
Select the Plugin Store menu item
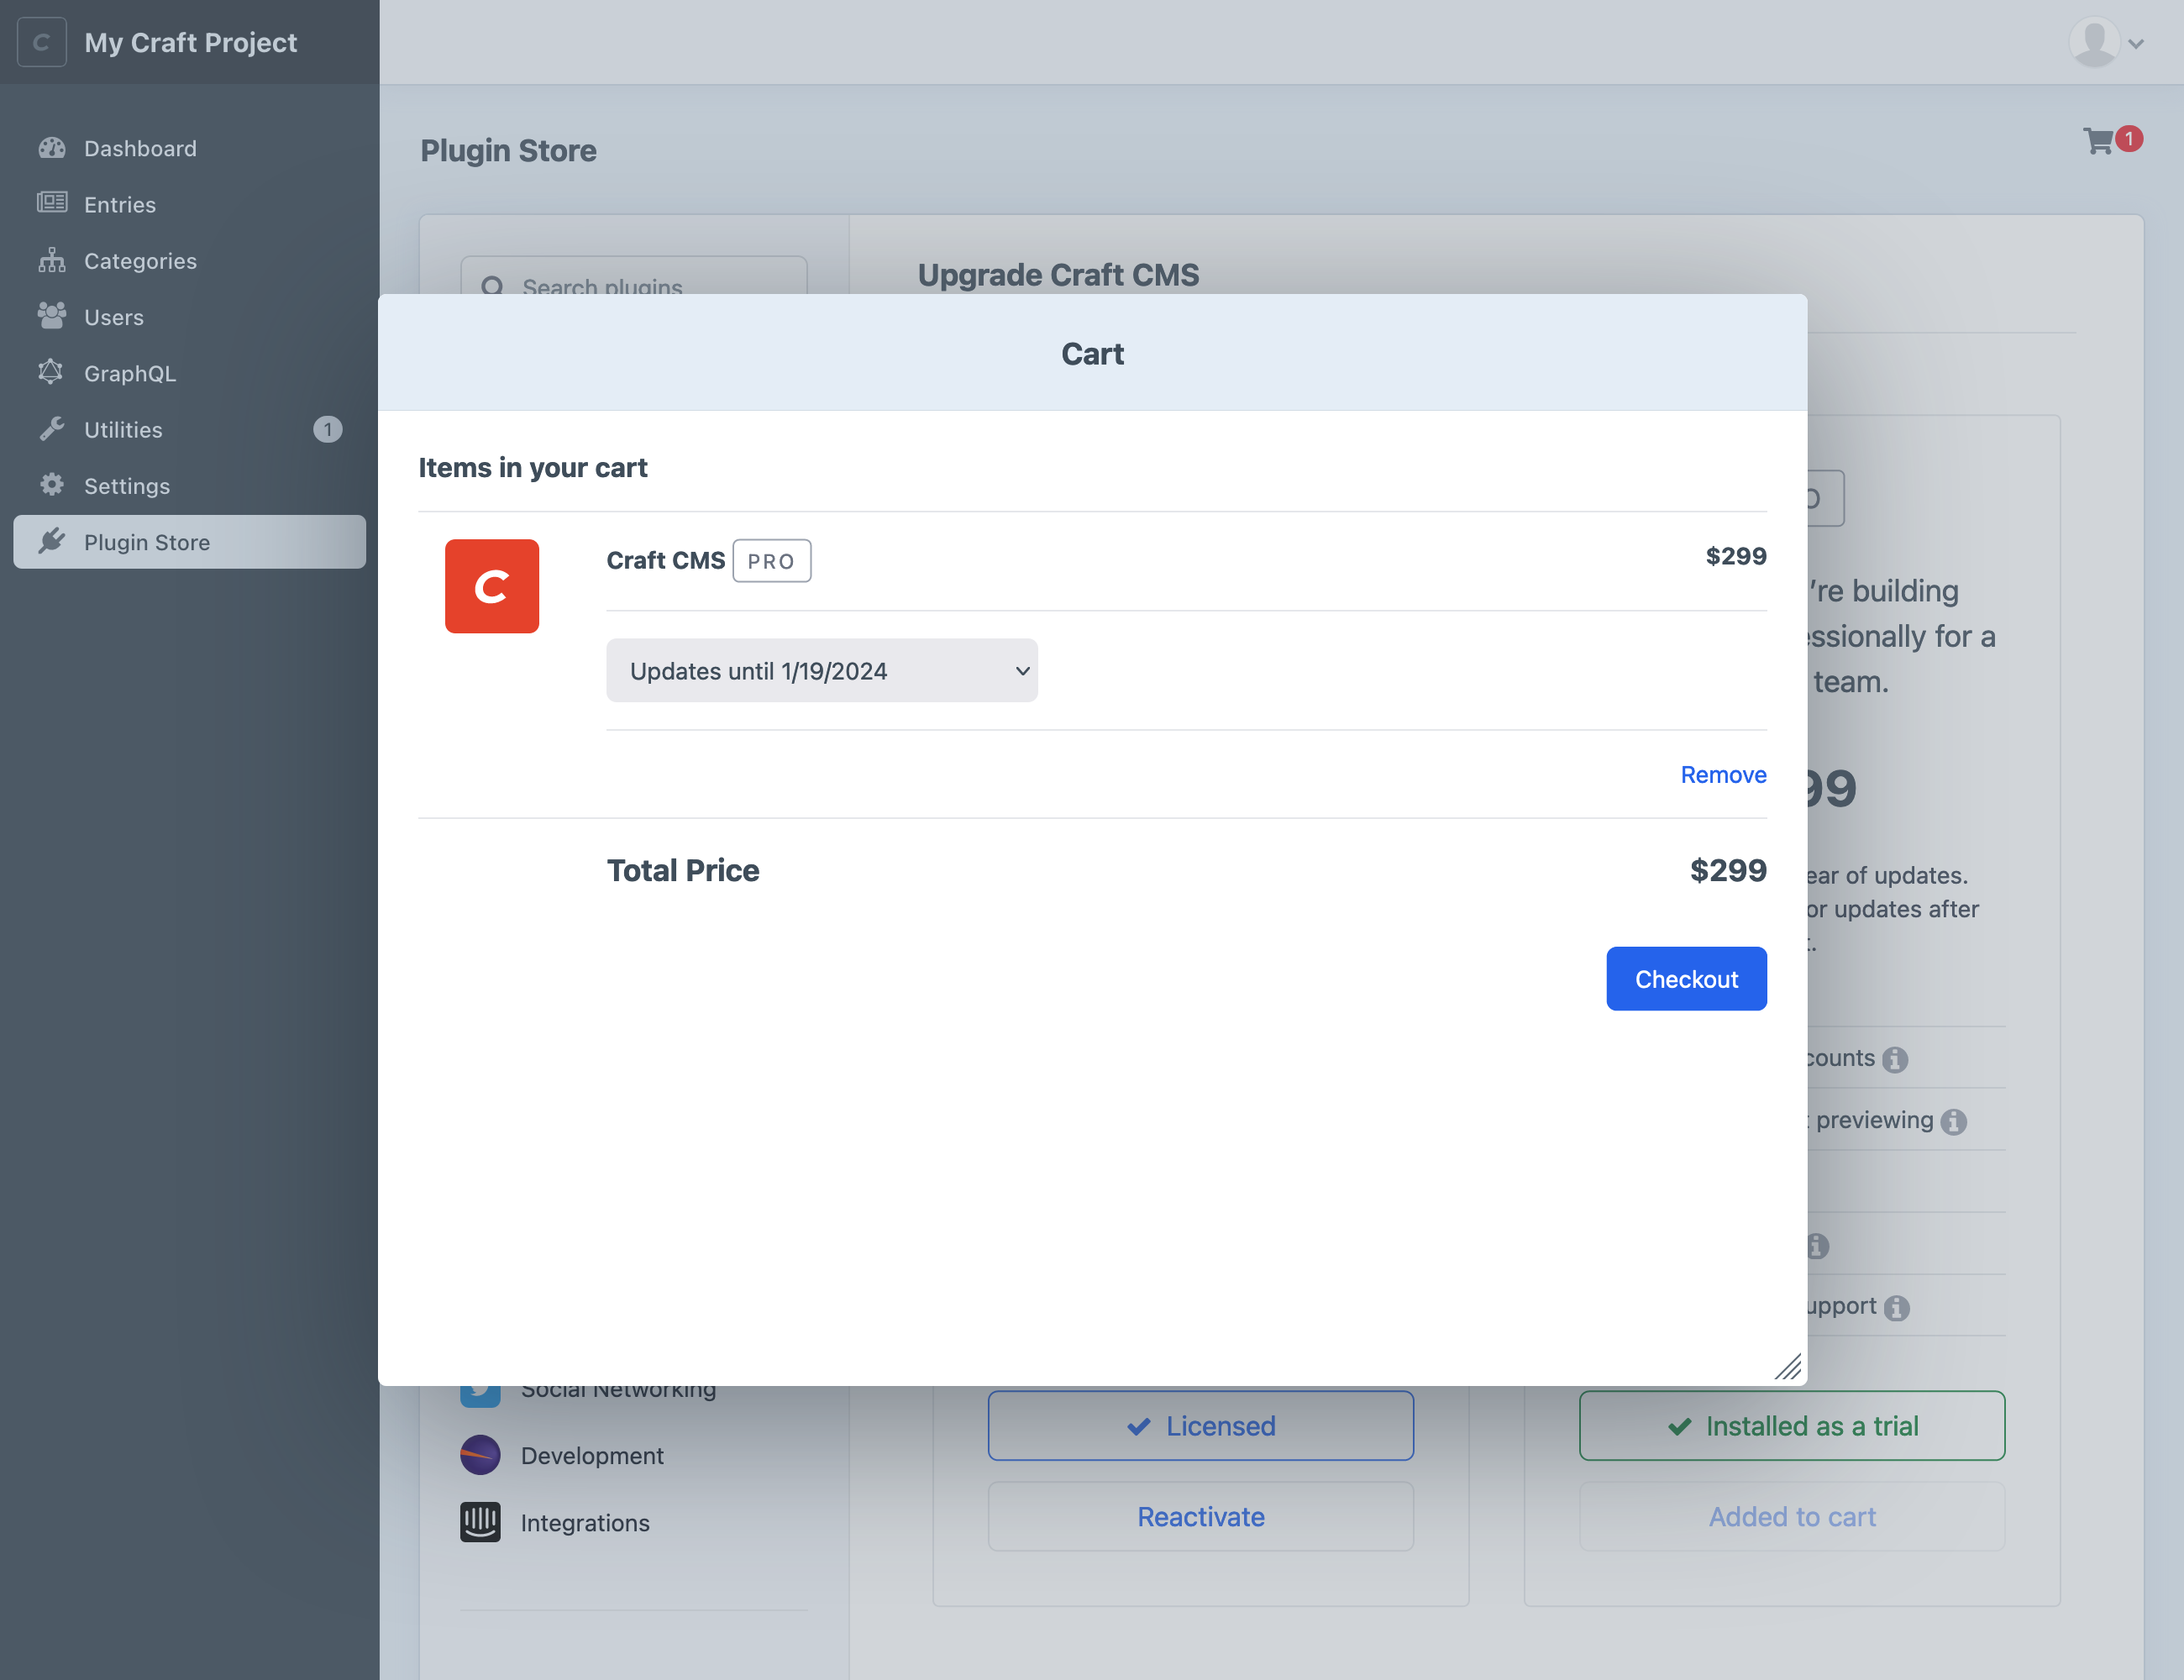point(190,542)
